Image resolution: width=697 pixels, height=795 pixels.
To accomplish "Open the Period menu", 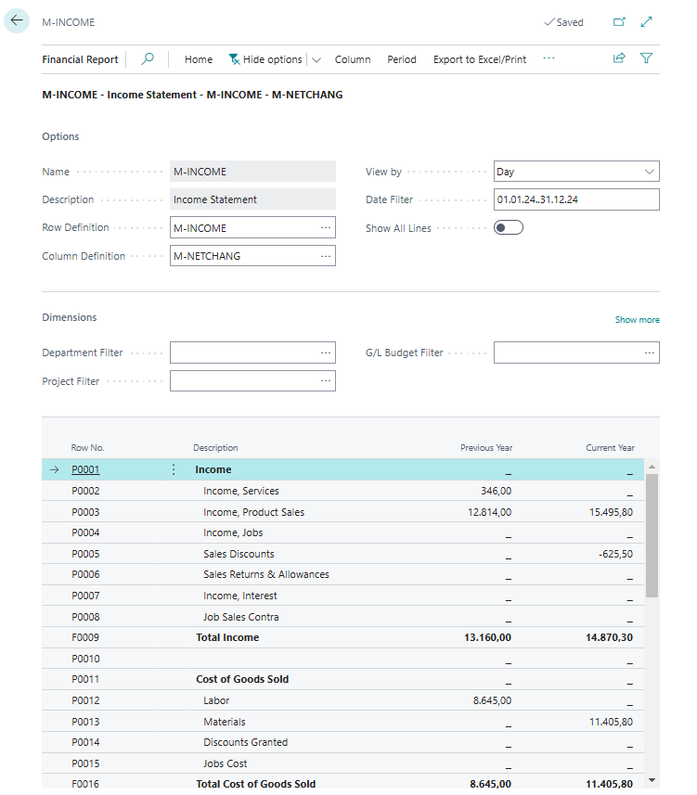I will pyautogui.click(x=402, y=59).
